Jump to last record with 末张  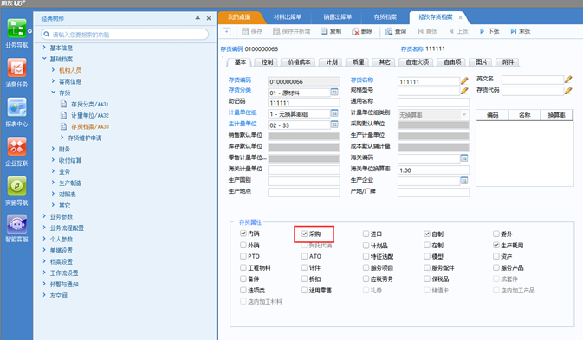click(521, 31)
